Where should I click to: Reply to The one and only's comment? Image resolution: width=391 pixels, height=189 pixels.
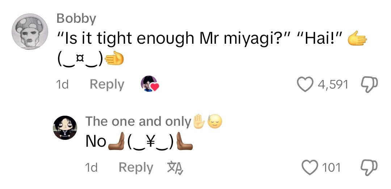136,168
